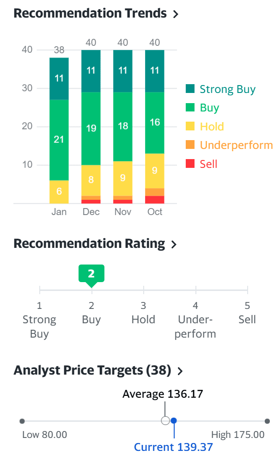Click Analyst Price Targets (38) heading
This screenshot has height=462, width=280.
(92, 370)
